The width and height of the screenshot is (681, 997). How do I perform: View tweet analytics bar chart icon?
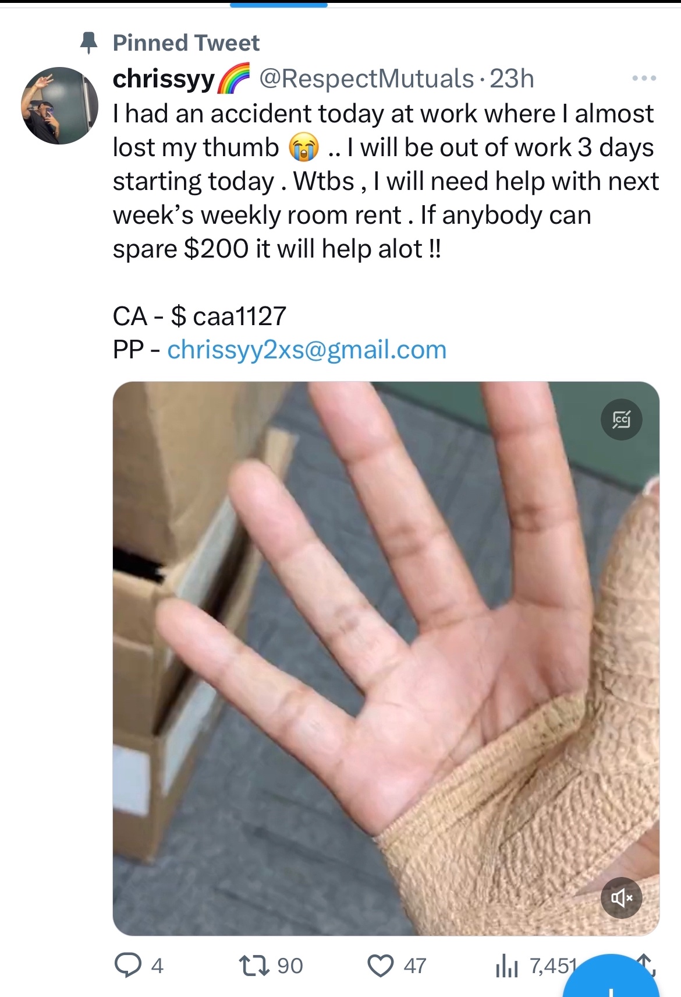tap(506, 967)
